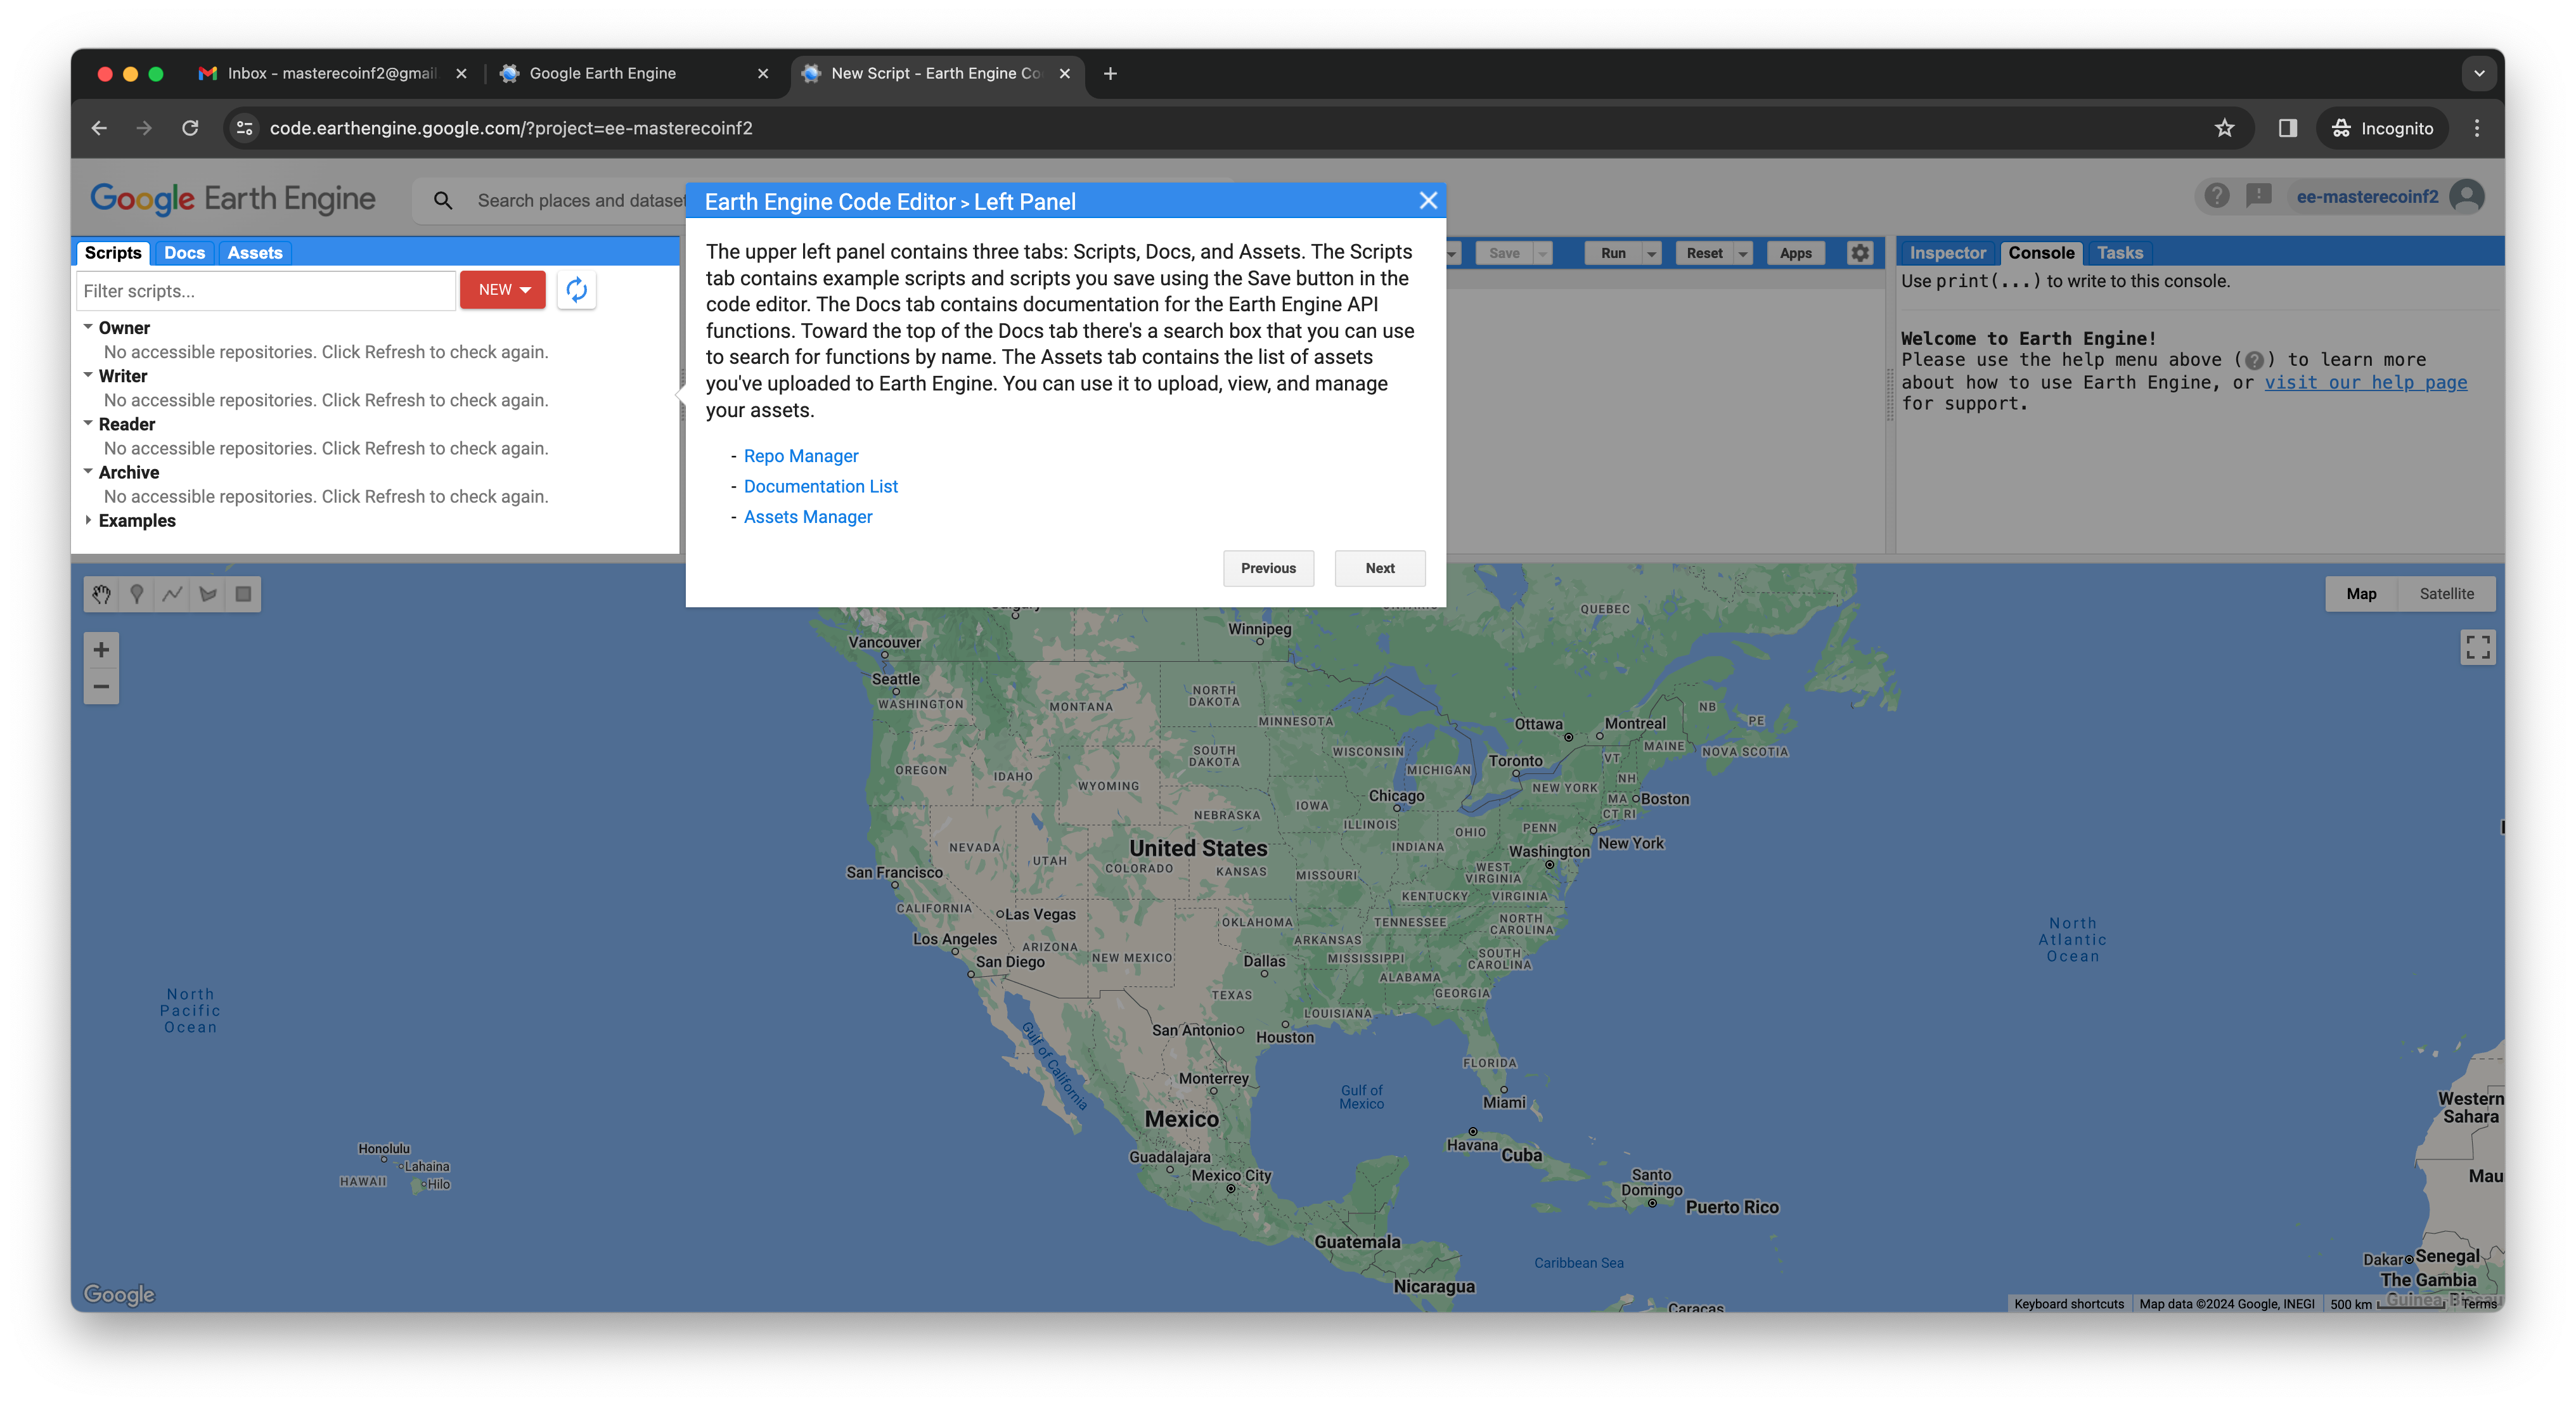Select the draw line tool
Viewport: 2576px width, 1406px height.
172,594
